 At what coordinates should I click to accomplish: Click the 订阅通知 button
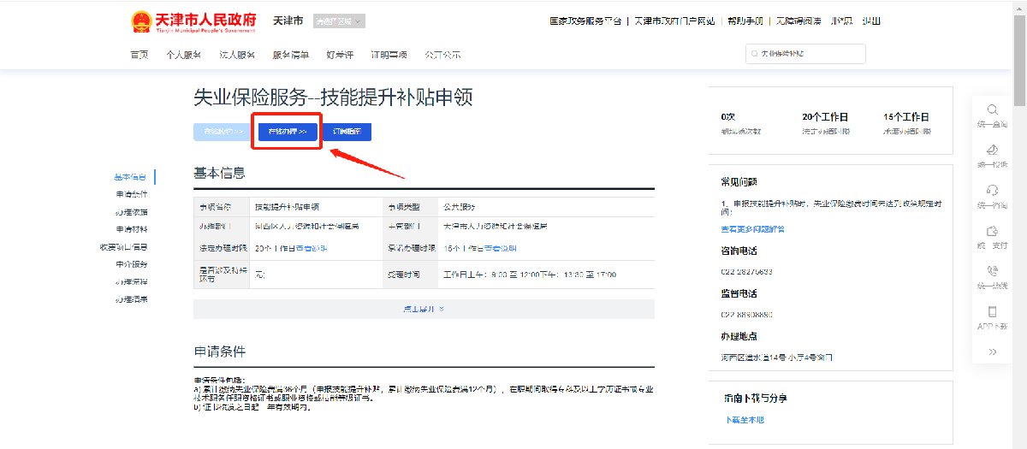347,132
